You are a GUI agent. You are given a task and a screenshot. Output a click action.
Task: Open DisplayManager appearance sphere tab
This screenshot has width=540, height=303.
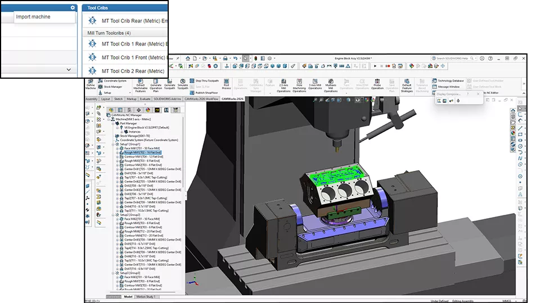pyautogui.click(x=148, y=110)
